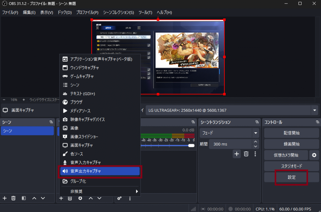Image resolution: width=321 pixels, height=212 pixels.
Task: Open source properties gear in sources toolbar
Action: [80, 198]
